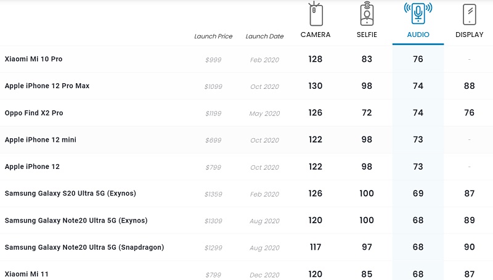
Task: Click iPhone 12 Pro Max camera score 130
Action: (x=315, y=86)
